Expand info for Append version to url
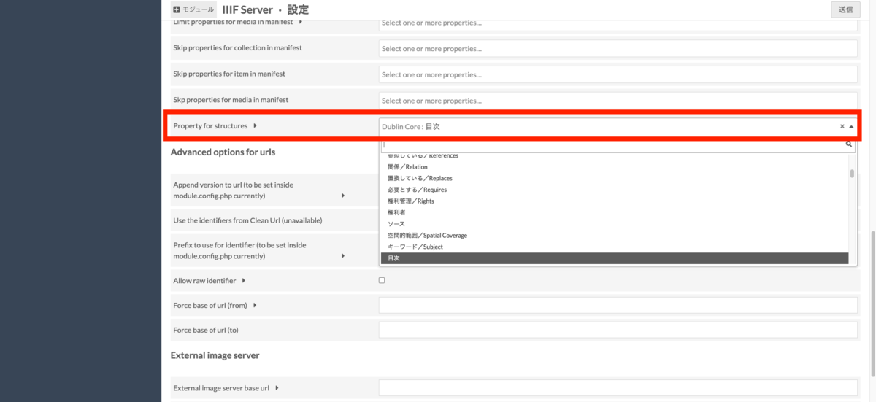 coord(343,196)
